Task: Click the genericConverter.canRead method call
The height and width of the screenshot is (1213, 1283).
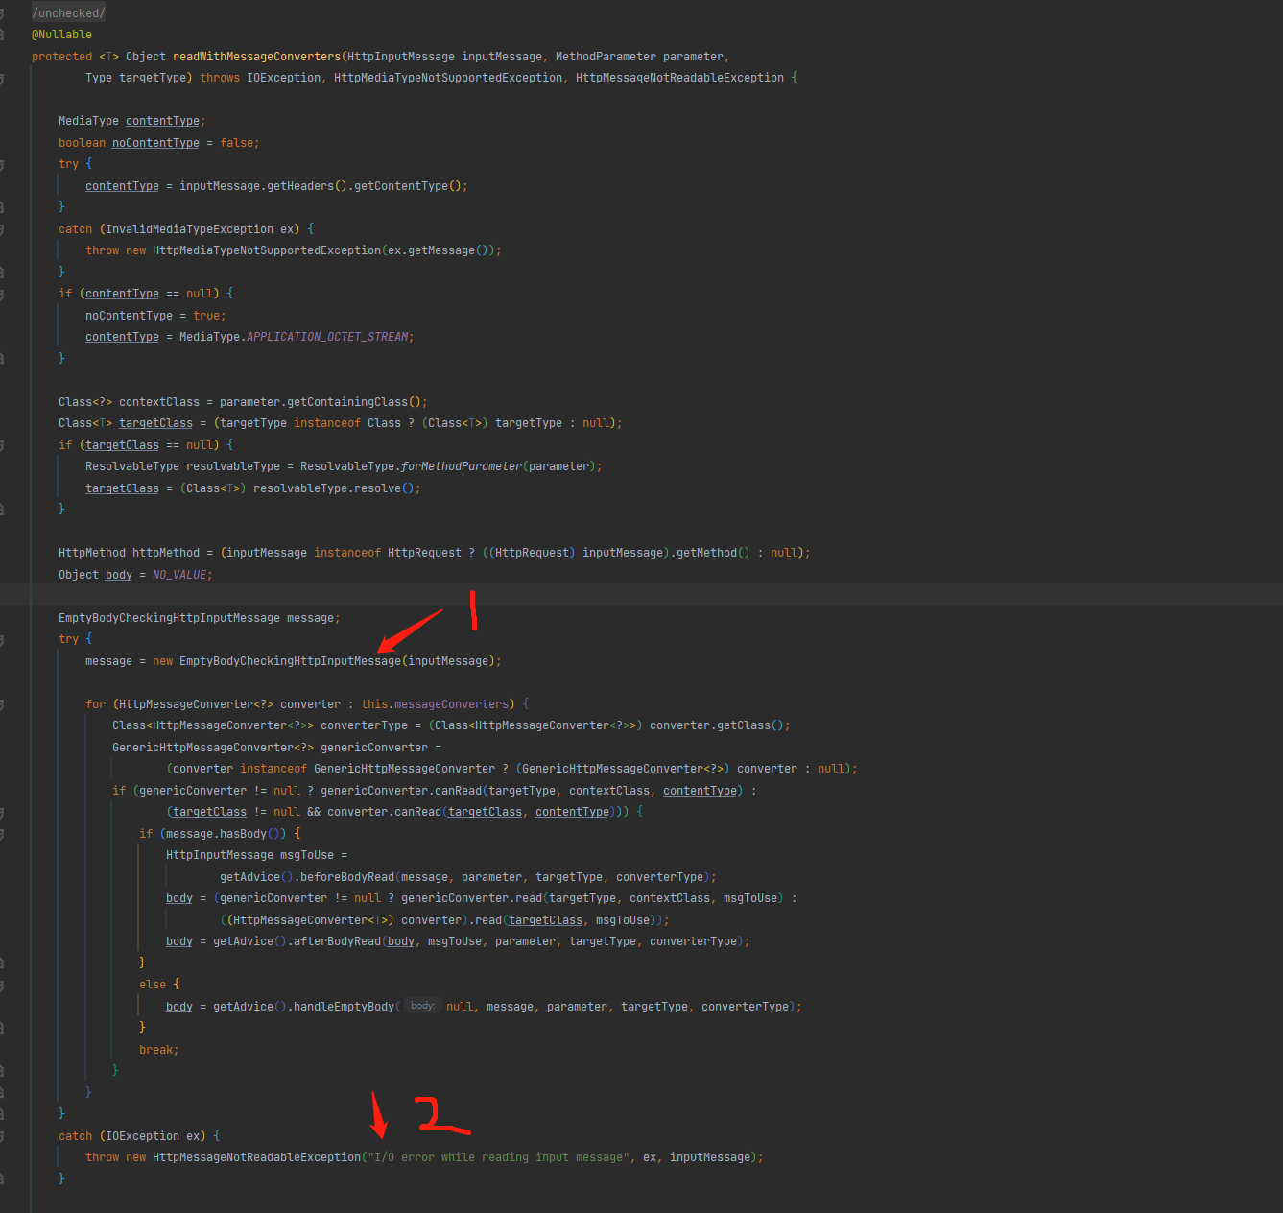Action: [x=457, y=790]
